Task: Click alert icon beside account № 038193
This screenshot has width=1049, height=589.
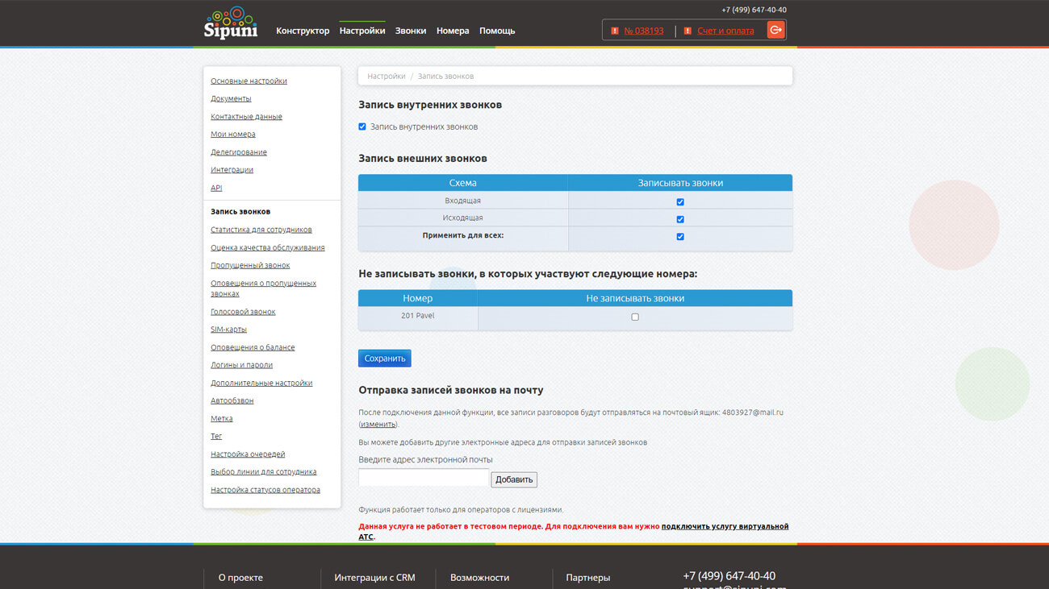Action: click(615, 31)
